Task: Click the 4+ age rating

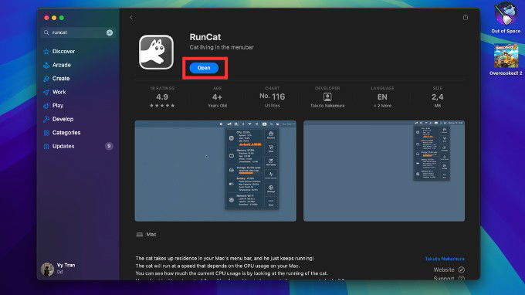Action: click(217, 97)
